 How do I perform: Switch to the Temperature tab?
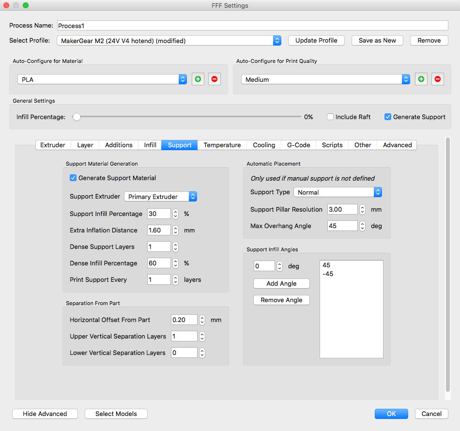(222, 145)
